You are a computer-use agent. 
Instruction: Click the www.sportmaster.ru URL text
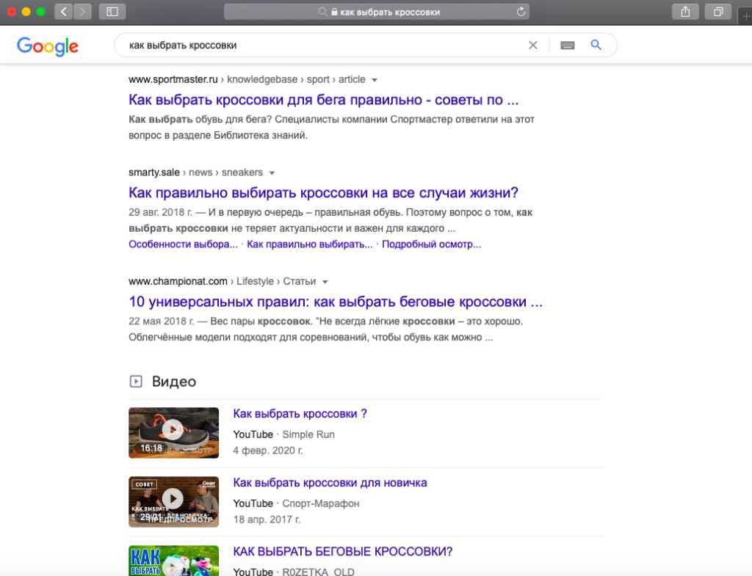(x=173, y=79)
